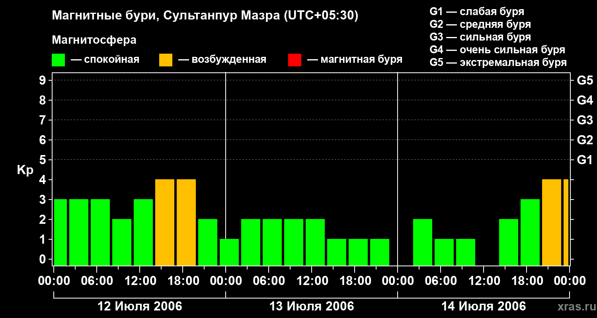
Task: Click the G2 label on the right axis
Action: pyautogui.click(x=585, y=140)
